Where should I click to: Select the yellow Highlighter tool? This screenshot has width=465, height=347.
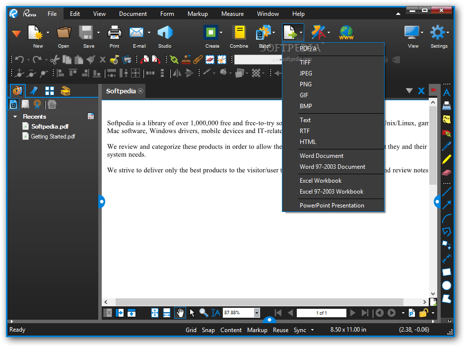point(447,159)
